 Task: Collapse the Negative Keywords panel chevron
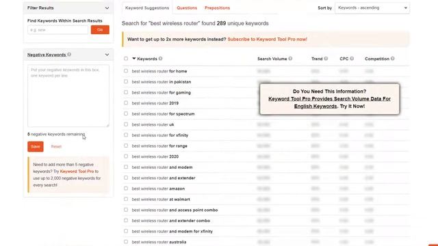tap(107, 55)
